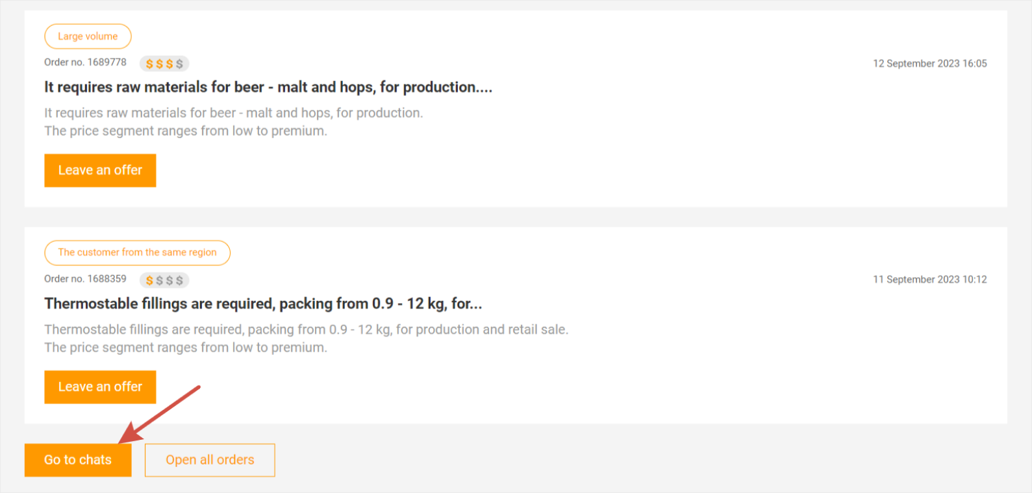Click price level badge on order 1689778
Screen dimensions: 1032x493
pyautogui.click(x=164, y=64)
